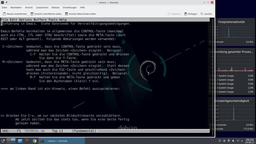The width and height of the screenshot is (256, 144).
Task: Click the Festplattenaktivität widget title
Action: [x=231, y=22]
